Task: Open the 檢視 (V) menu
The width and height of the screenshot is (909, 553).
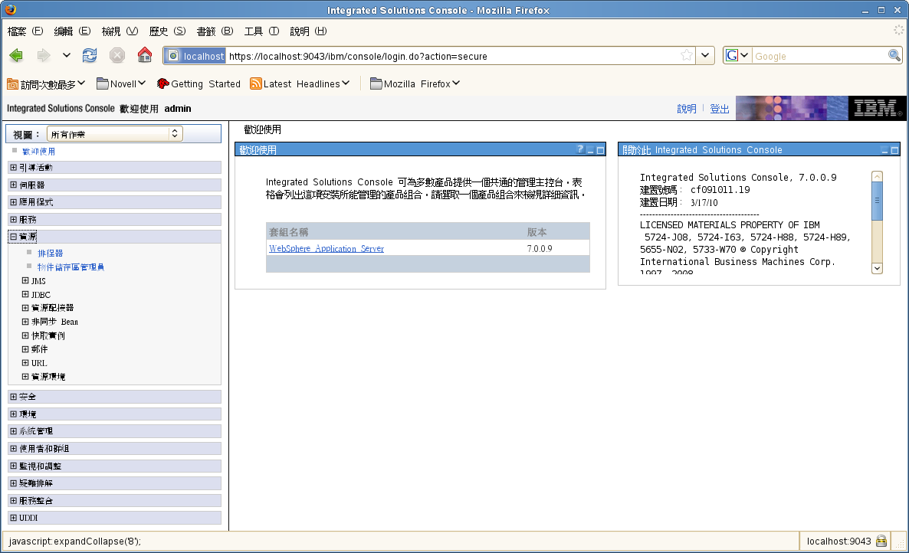Action: point(120,31)
